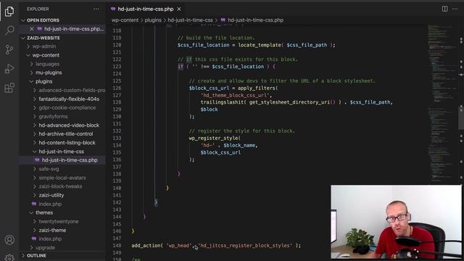The height and width of the screenshot is (261, 464).
Task: Open index.php under plugins folder
Action: pyautogui.click(x=50, y=204)
